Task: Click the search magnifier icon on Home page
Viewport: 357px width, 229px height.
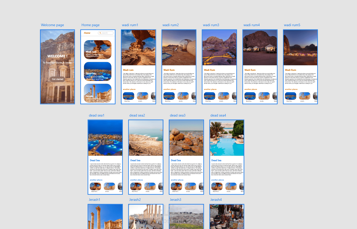Action: [x=100, y=33]
